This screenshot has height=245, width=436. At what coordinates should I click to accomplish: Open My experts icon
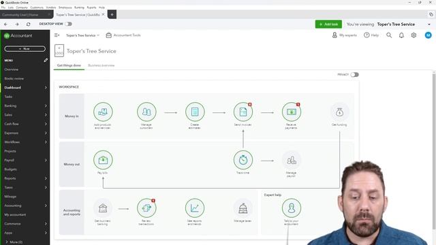tap(334, 35)
